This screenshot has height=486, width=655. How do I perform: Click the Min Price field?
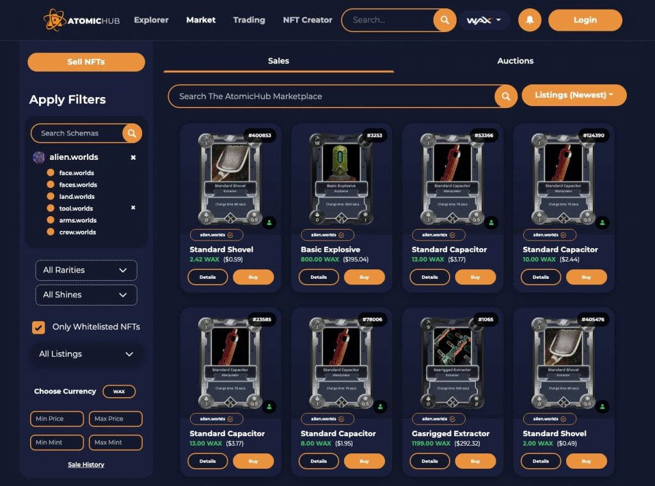[57, 419]
